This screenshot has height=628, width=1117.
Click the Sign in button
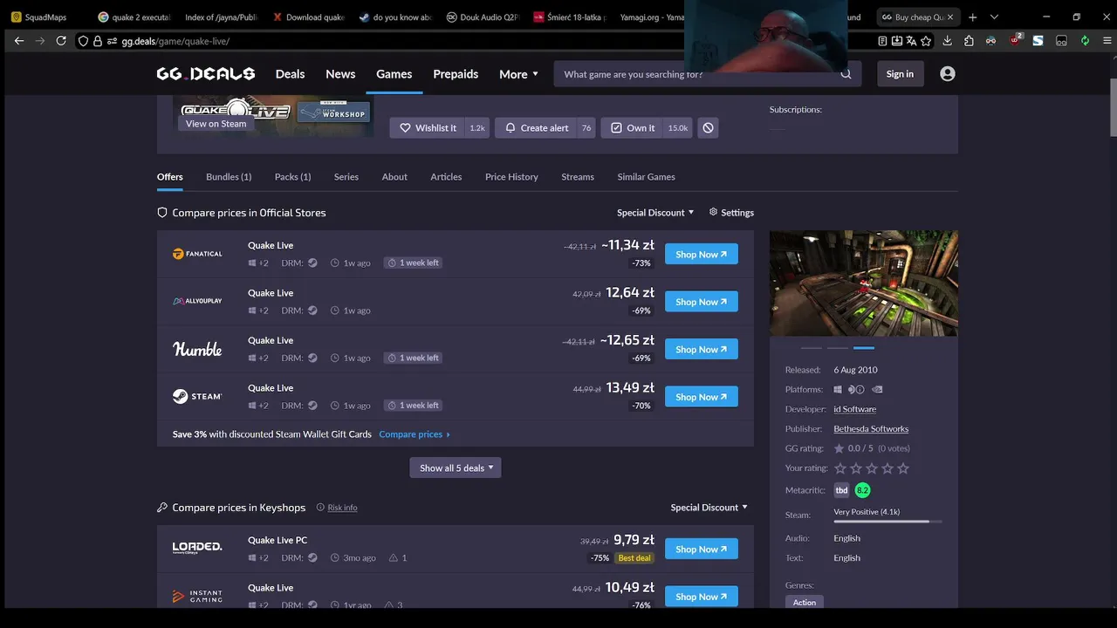click(900, 74)
